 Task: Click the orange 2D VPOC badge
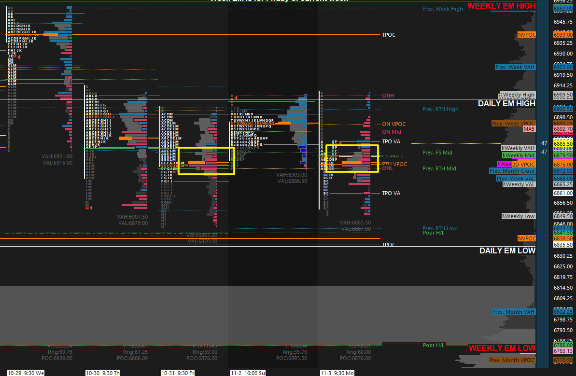523,164
